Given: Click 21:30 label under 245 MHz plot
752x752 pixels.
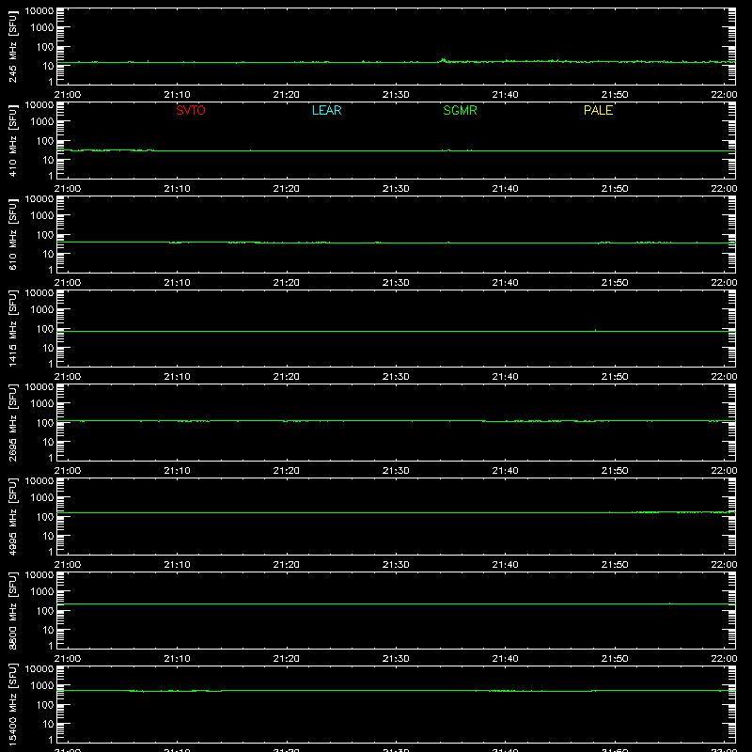Looking at the screenshot, I should click(396, 95).
